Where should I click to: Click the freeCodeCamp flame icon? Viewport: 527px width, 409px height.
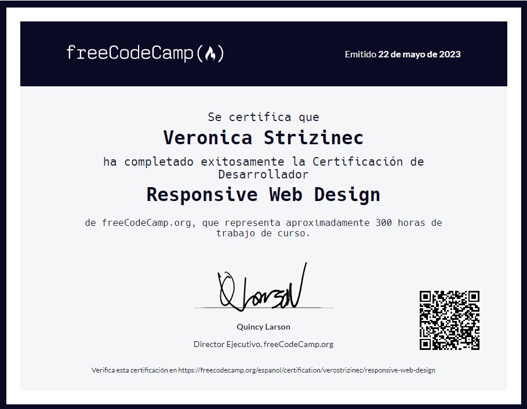coord(211,53)
